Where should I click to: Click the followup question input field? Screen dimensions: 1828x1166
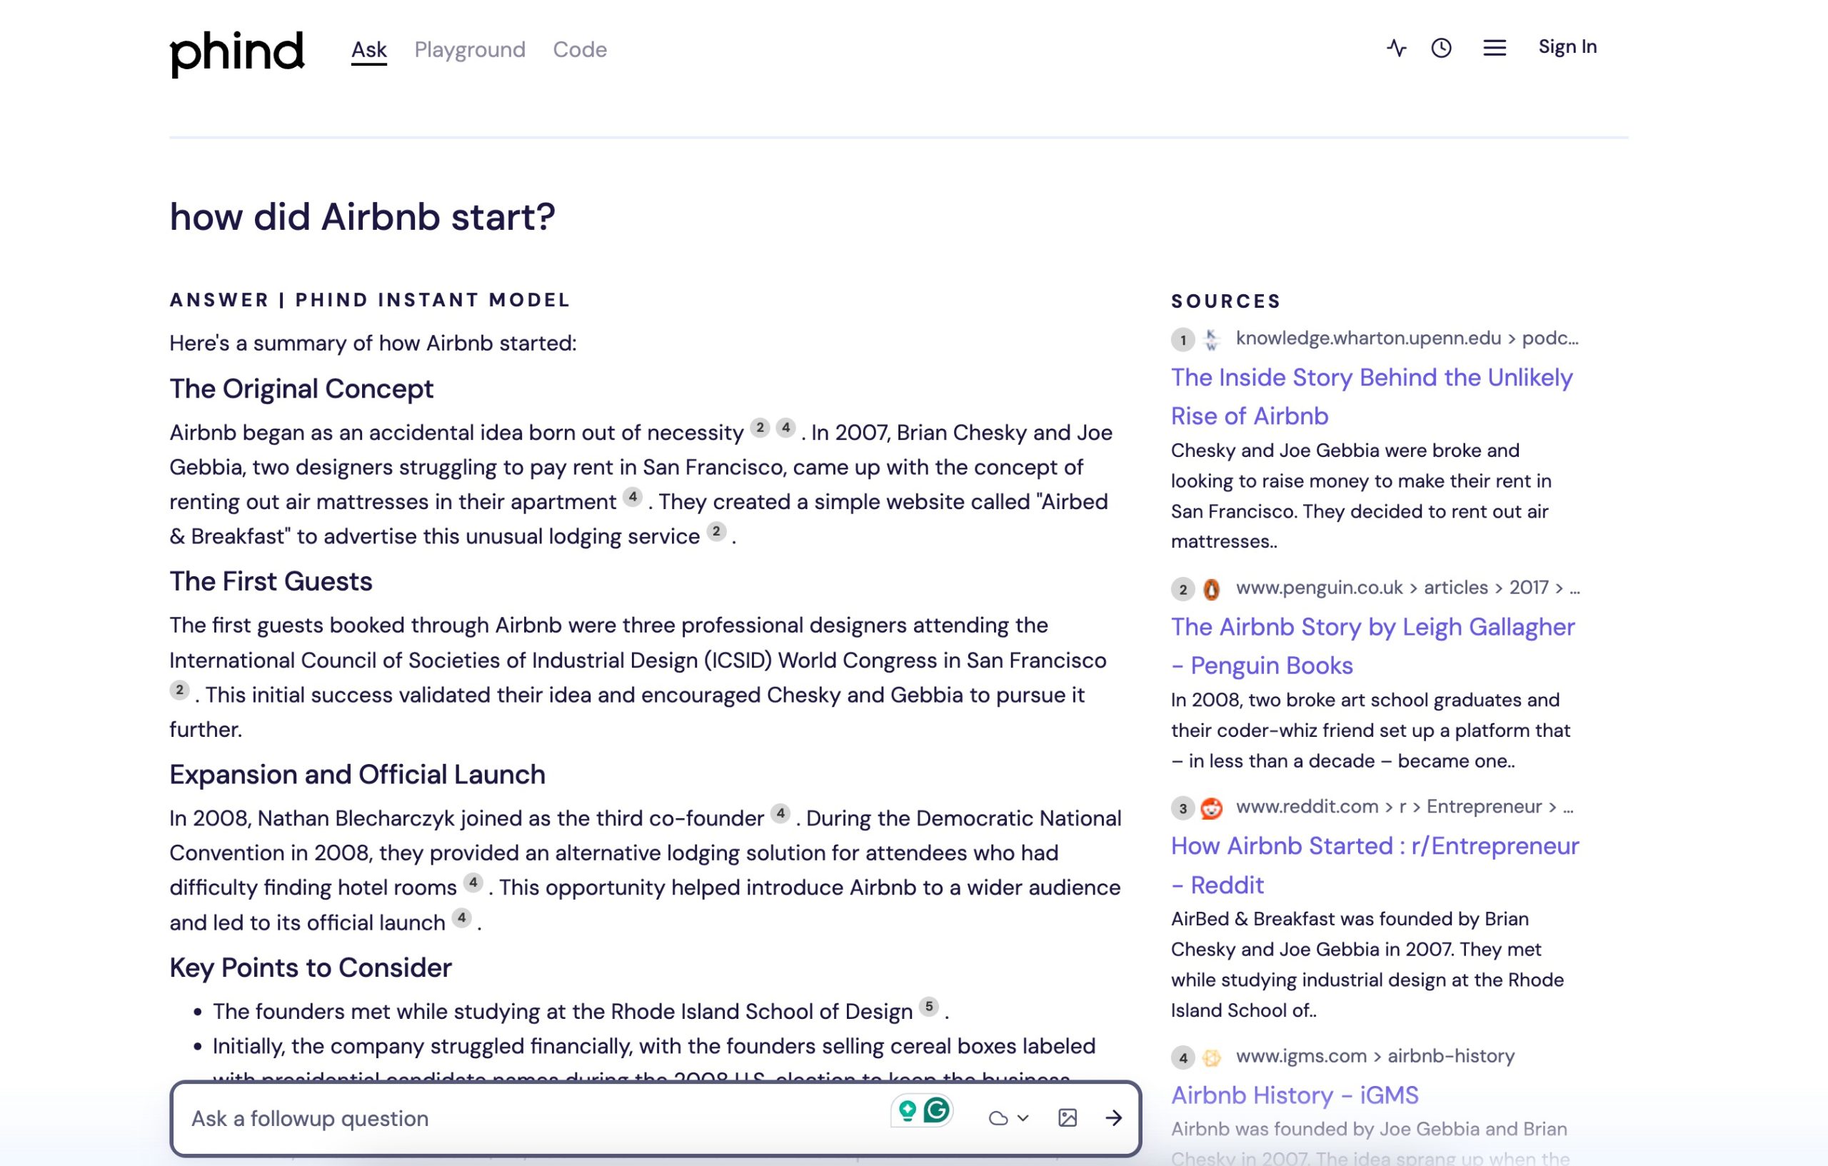(533, 1118)
